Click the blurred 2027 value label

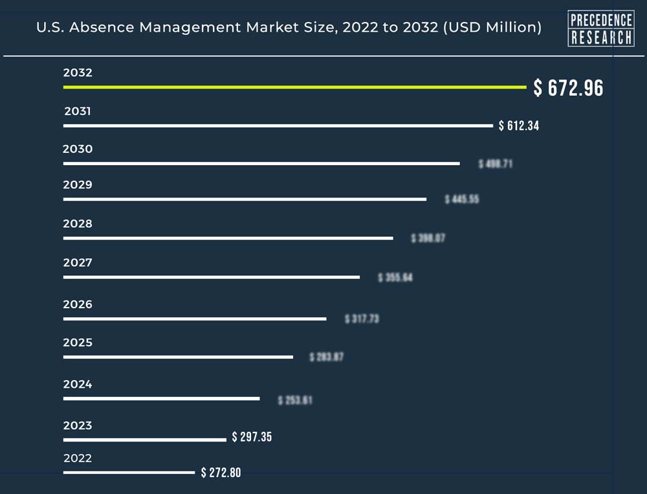(x=395, y=277)
